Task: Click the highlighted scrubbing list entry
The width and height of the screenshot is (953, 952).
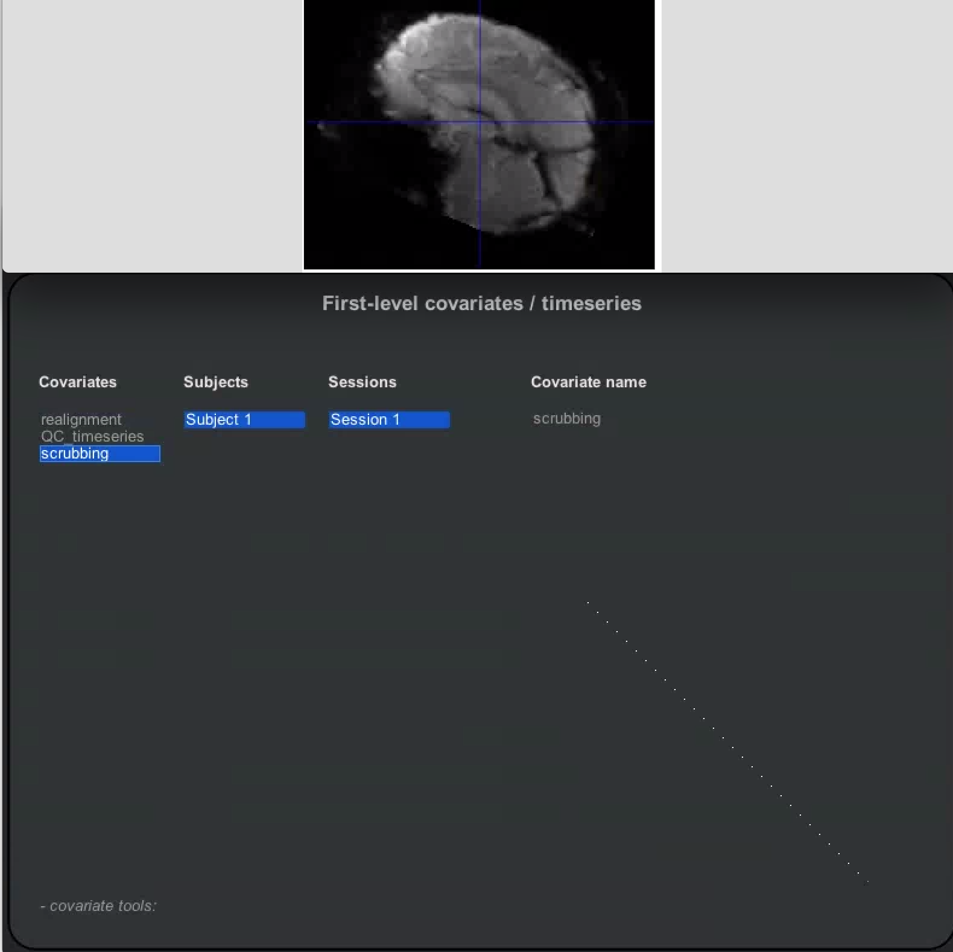Action: coord(100,454)
